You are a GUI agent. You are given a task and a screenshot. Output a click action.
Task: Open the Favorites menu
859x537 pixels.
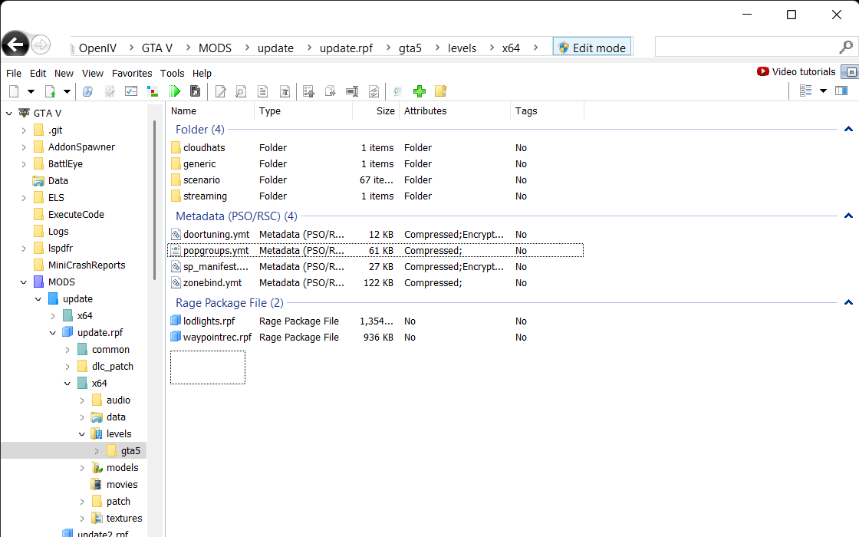tap(132, 74)
